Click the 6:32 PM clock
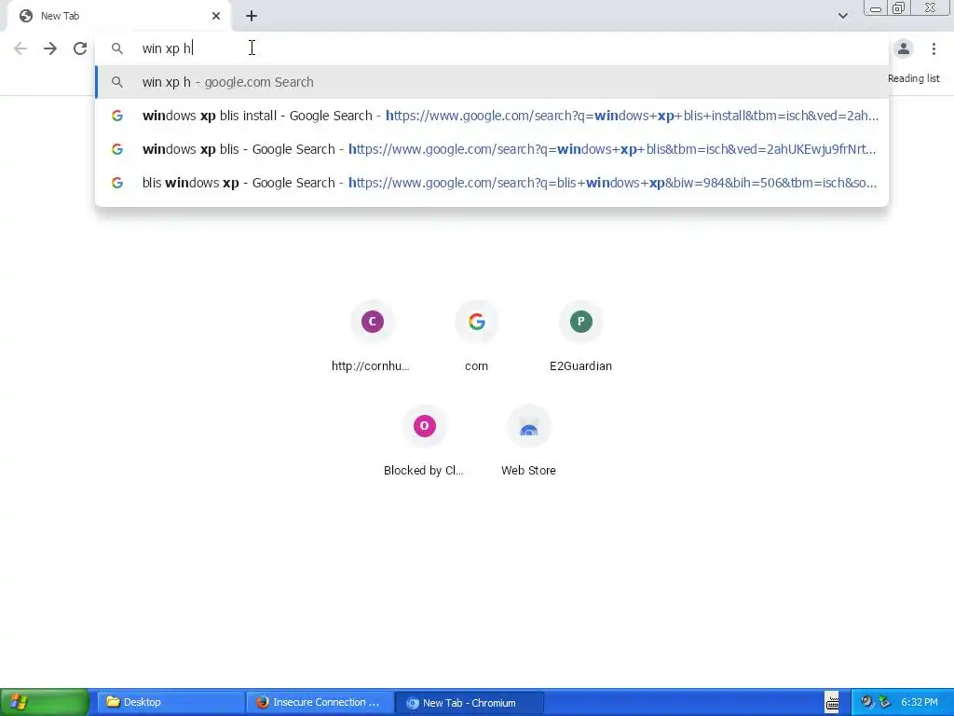This screenshot has width=954, height=716. (919, 702)
